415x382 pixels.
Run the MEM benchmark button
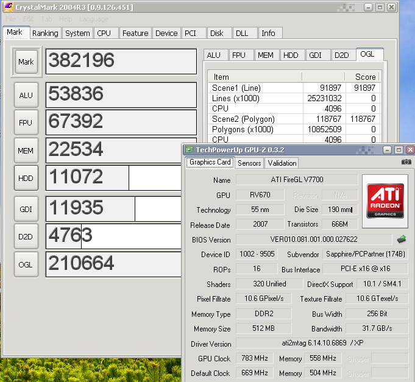tap(26, 150)
